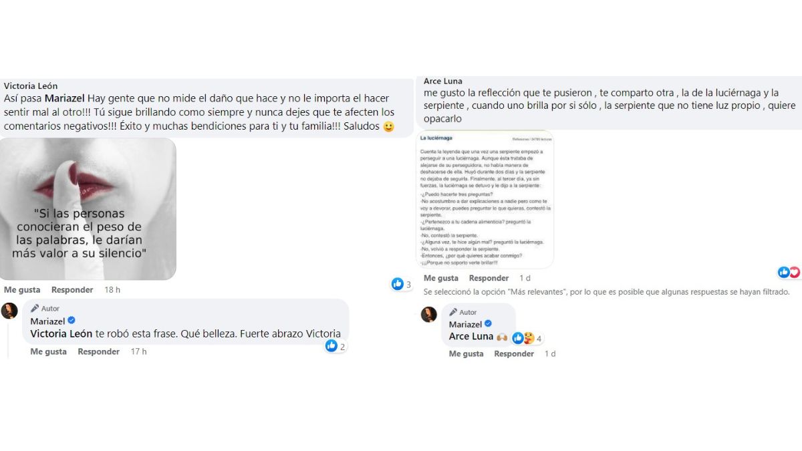Open Arce Luna's profile name link

point(443,81)
